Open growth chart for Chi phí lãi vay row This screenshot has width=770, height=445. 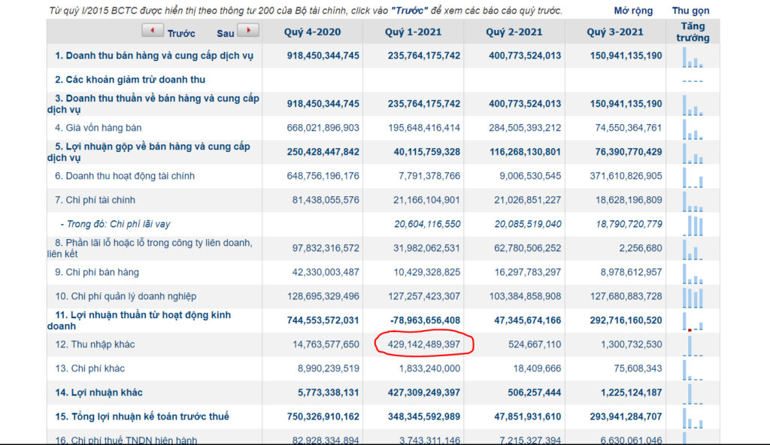(x=693, y=226)
